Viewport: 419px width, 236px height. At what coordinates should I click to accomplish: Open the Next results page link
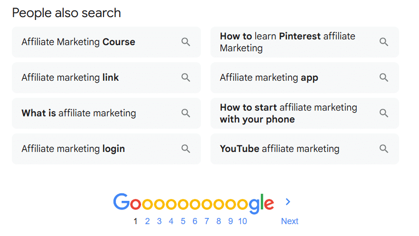(289, 221)
